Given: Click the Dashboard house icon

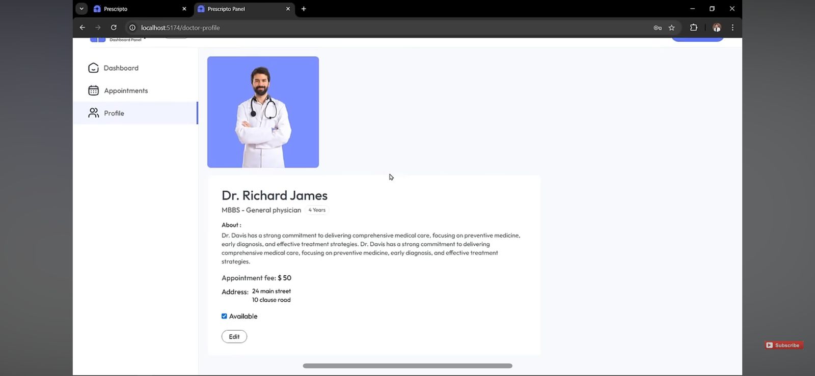Looking at the screenshot, I should click(x=93, y=68).
